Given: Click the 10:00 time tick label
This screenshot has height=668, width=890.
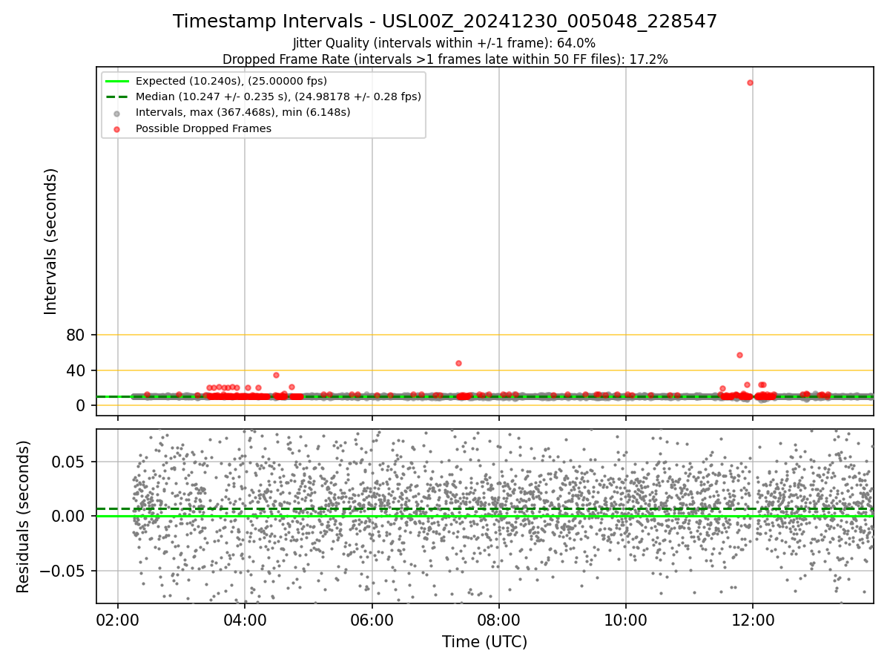Looking at the screenshot, I should click(x=626, y=620).
